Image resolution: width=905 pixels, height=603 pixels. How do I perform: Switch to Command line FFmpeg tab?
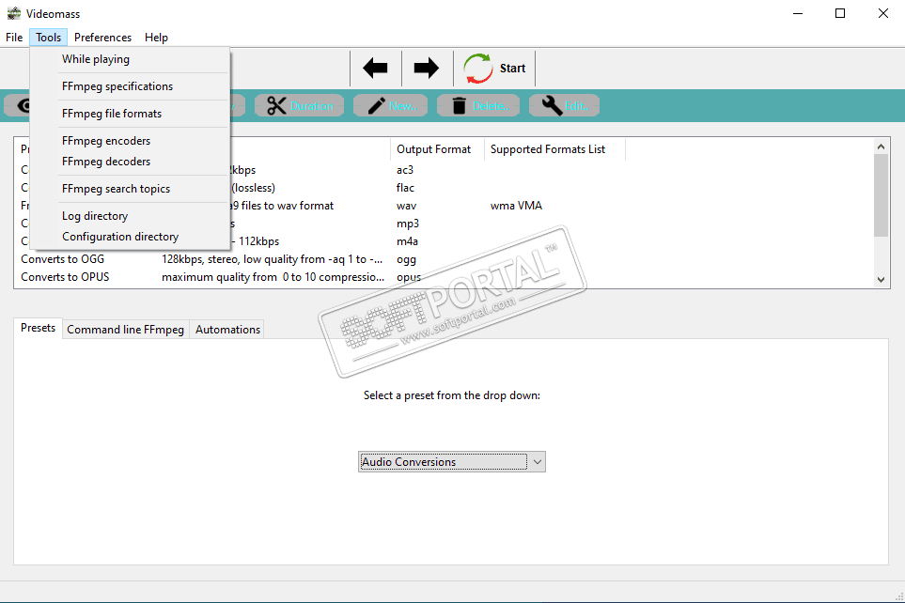tap(125, 330)
